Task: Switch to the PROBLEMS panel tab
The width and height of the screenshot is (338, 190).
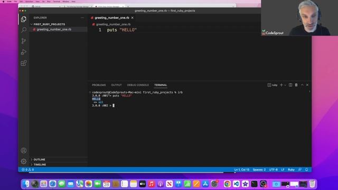Action: (x=99, y=85)
